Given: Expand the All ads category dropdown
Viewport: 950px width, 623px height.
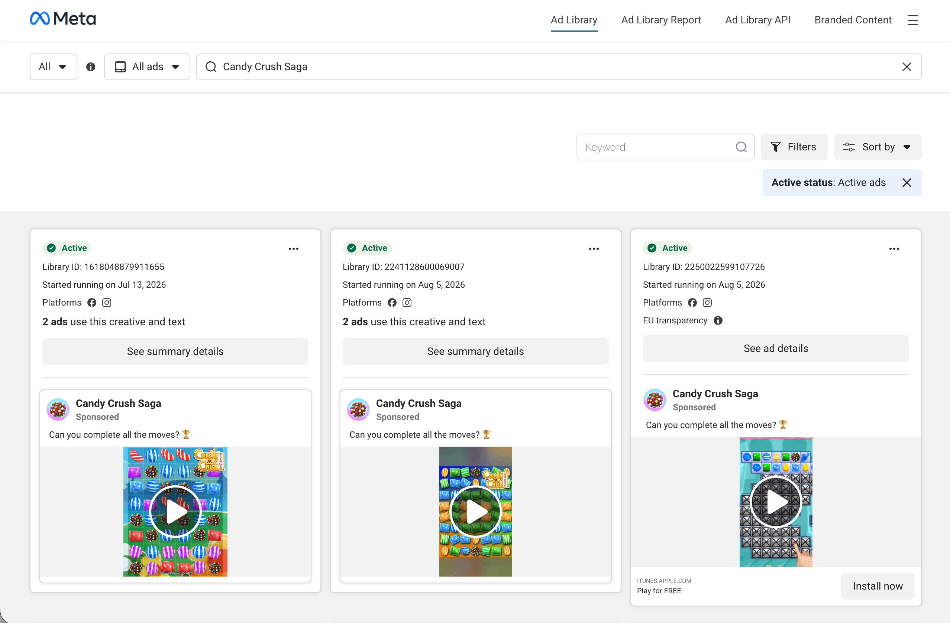Looking at the screenshot, I should coord(147,66).
